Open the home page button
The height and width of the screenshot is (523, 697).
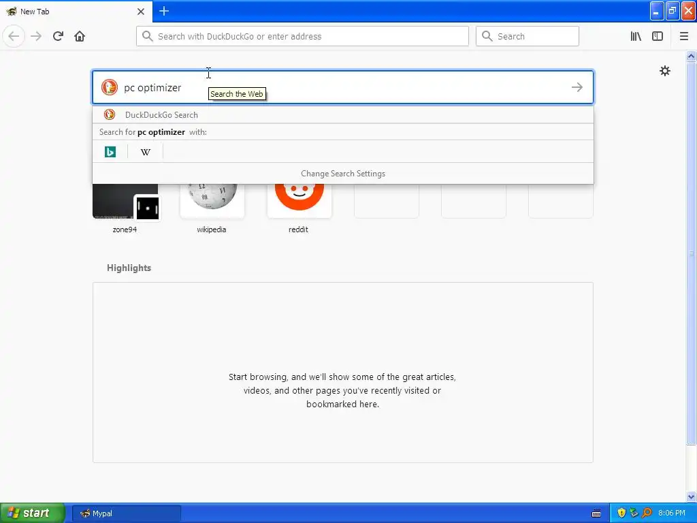pyautogui.click(x=80, y=36)
